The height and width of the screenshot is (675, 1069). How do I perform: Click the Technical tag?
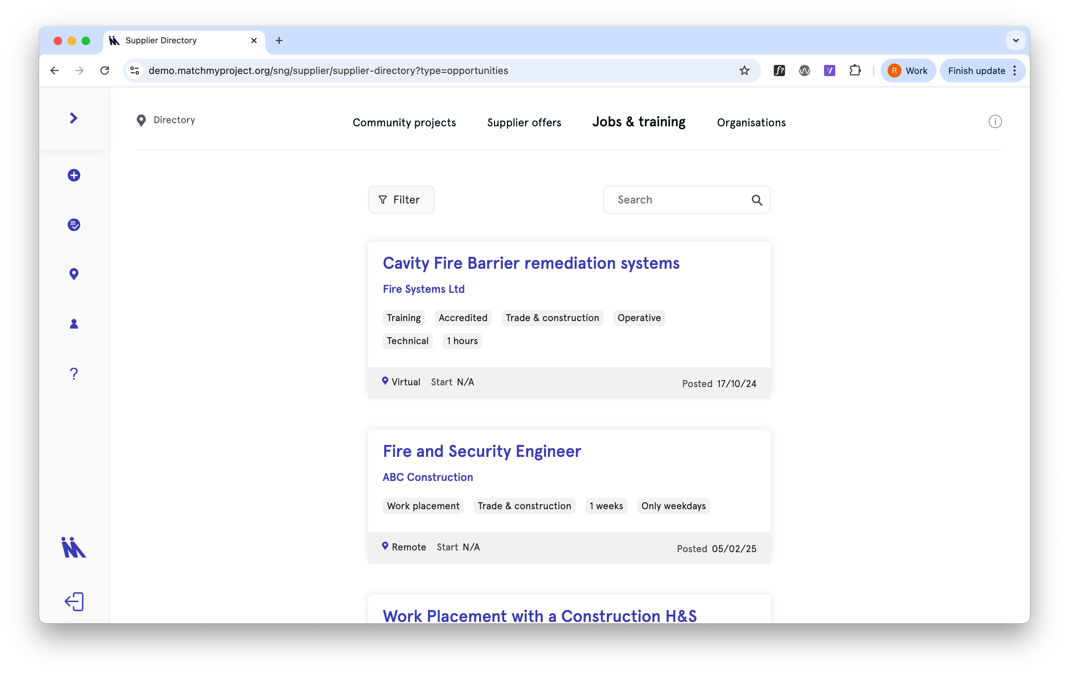click(407, 341)
